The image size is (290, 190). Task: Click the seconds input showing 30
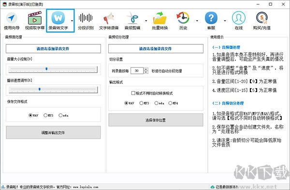click(137, 71)
